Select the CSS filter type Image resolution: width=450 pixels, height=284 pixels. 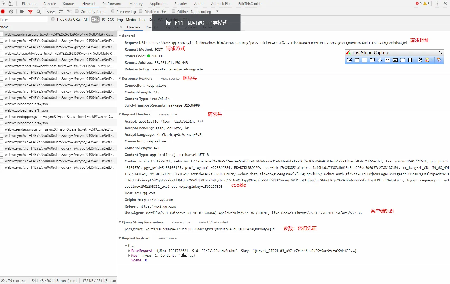point(111,20)
